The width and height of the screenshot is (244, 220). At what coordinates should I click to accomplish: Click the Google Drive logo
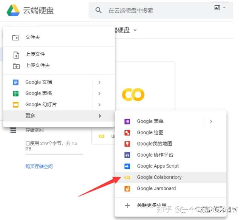coord(13,11)
